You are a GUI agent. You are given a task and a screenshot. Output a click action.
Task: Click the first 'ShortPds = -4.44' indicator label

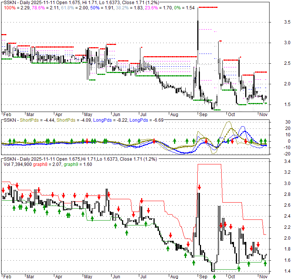[37, 120]
